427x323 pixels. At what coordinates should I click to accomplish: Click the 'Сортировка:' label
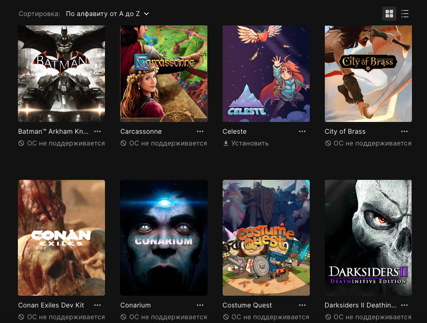tap(39, 14)
